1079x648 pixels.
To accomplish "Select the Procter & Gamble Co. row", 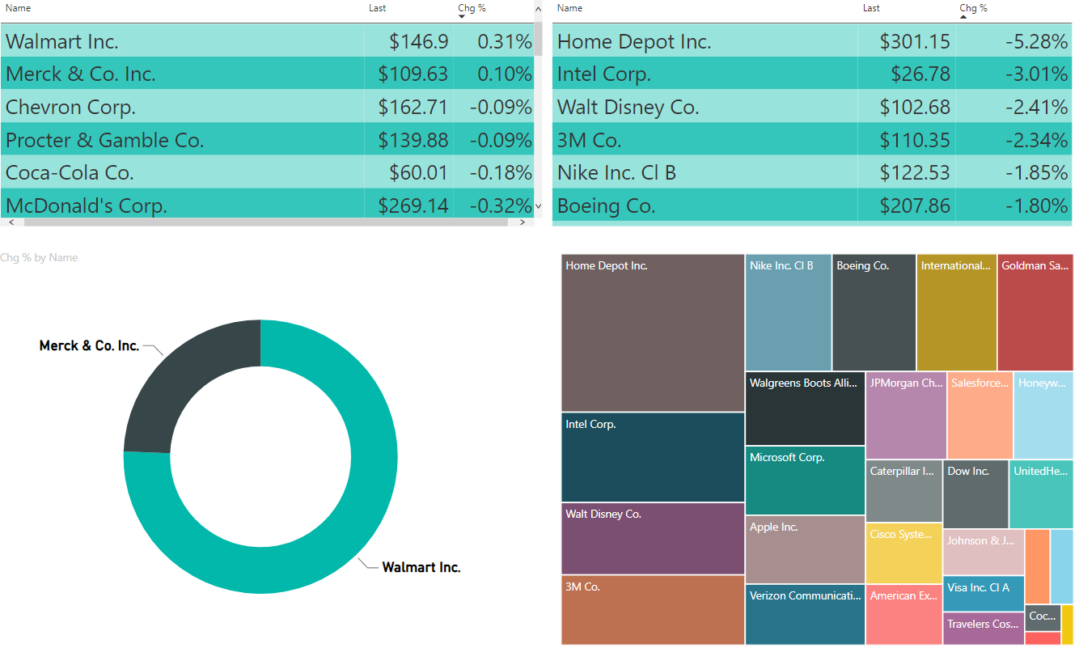I will [267, 140].
